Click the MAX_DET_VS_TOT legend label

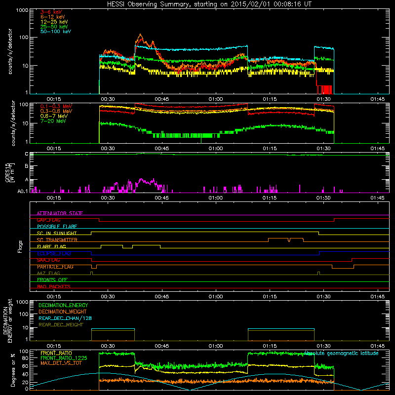click(61, 363)
